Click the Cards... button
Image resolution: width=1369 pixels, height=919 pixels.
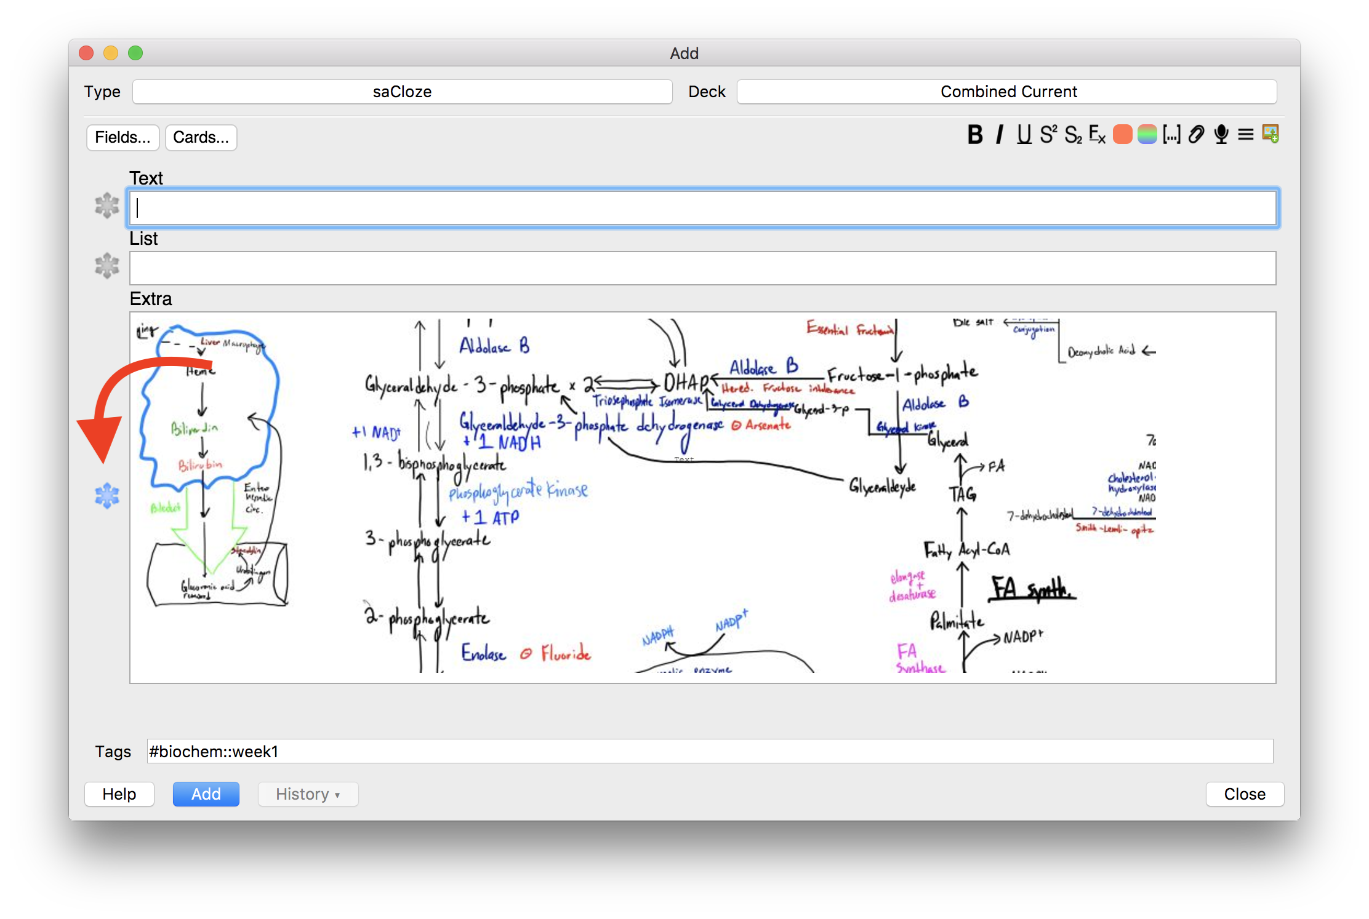click(201, 137)
